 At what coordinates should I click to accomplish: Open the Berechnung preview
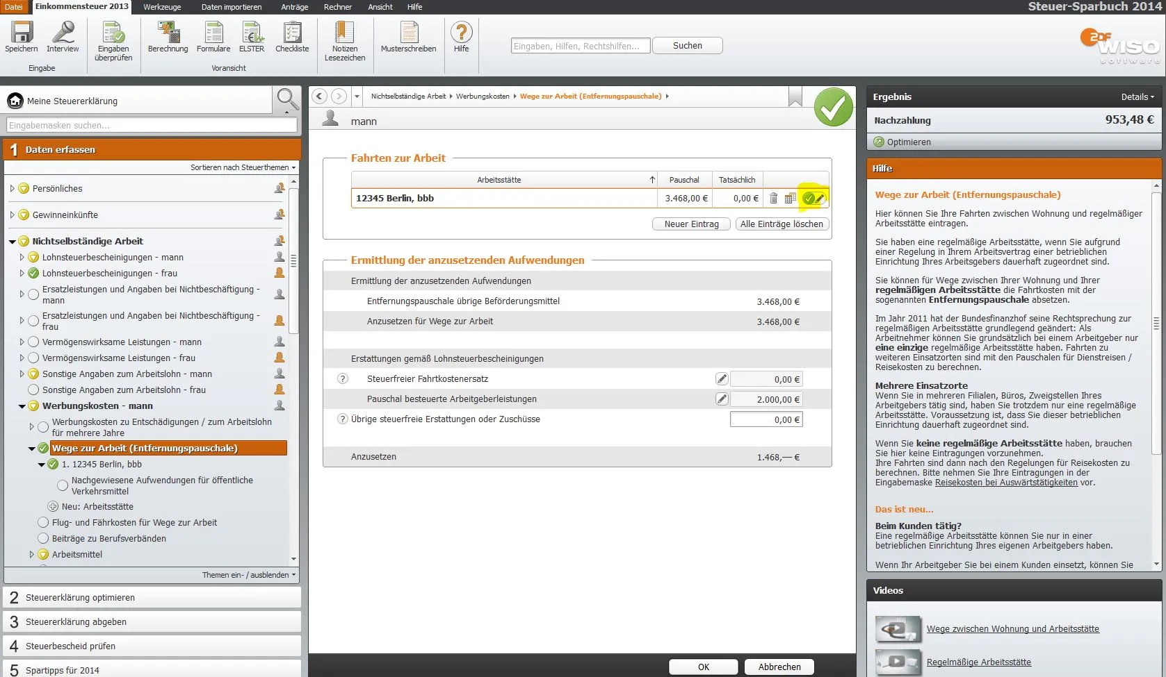click(168, 33)
